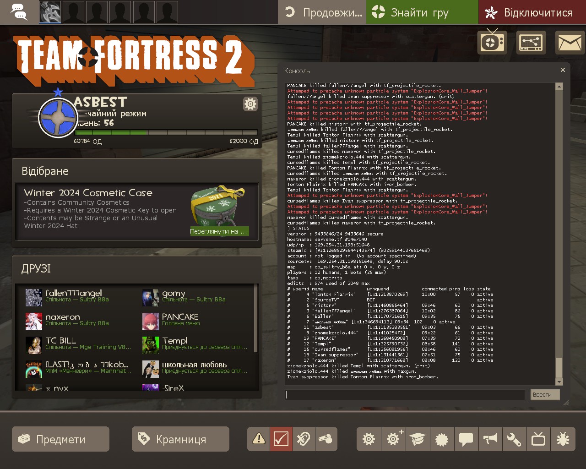Open the Крамниця store menu
The image size is (586, 469).
click(x=180, y=439)
